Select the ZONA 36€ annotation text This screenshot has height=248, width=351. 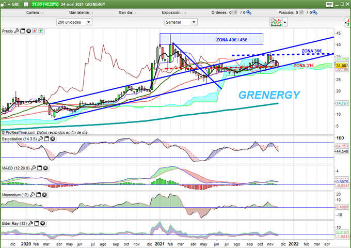(312, 51)
